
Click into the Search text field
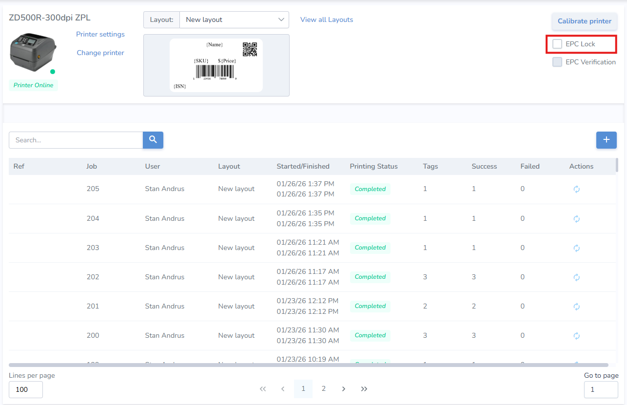[76, 140]
